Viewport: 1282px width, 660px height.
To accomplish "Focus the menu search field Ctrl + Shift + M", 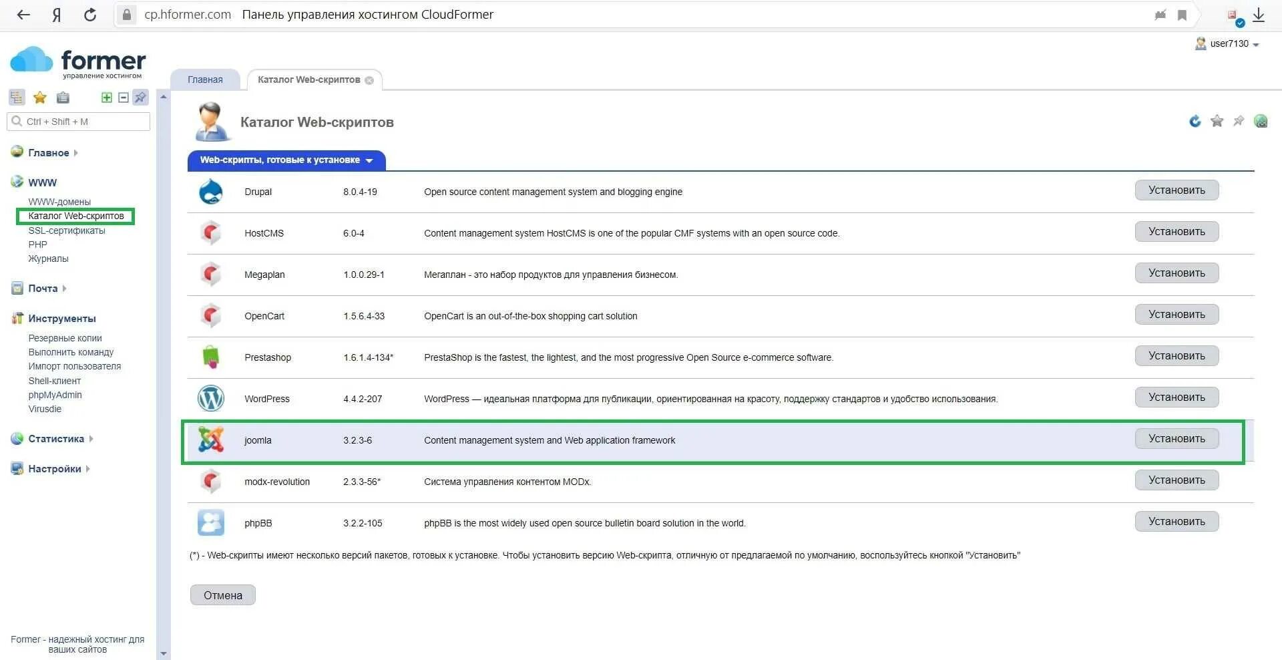I will coord(79,122).
